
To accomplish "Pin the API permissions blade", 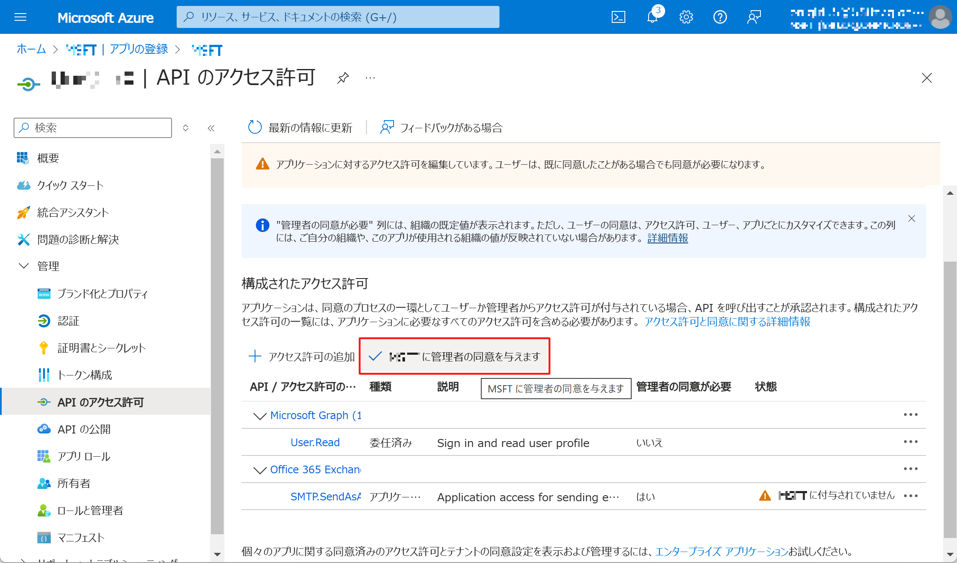I will click(x=343, y=78).
